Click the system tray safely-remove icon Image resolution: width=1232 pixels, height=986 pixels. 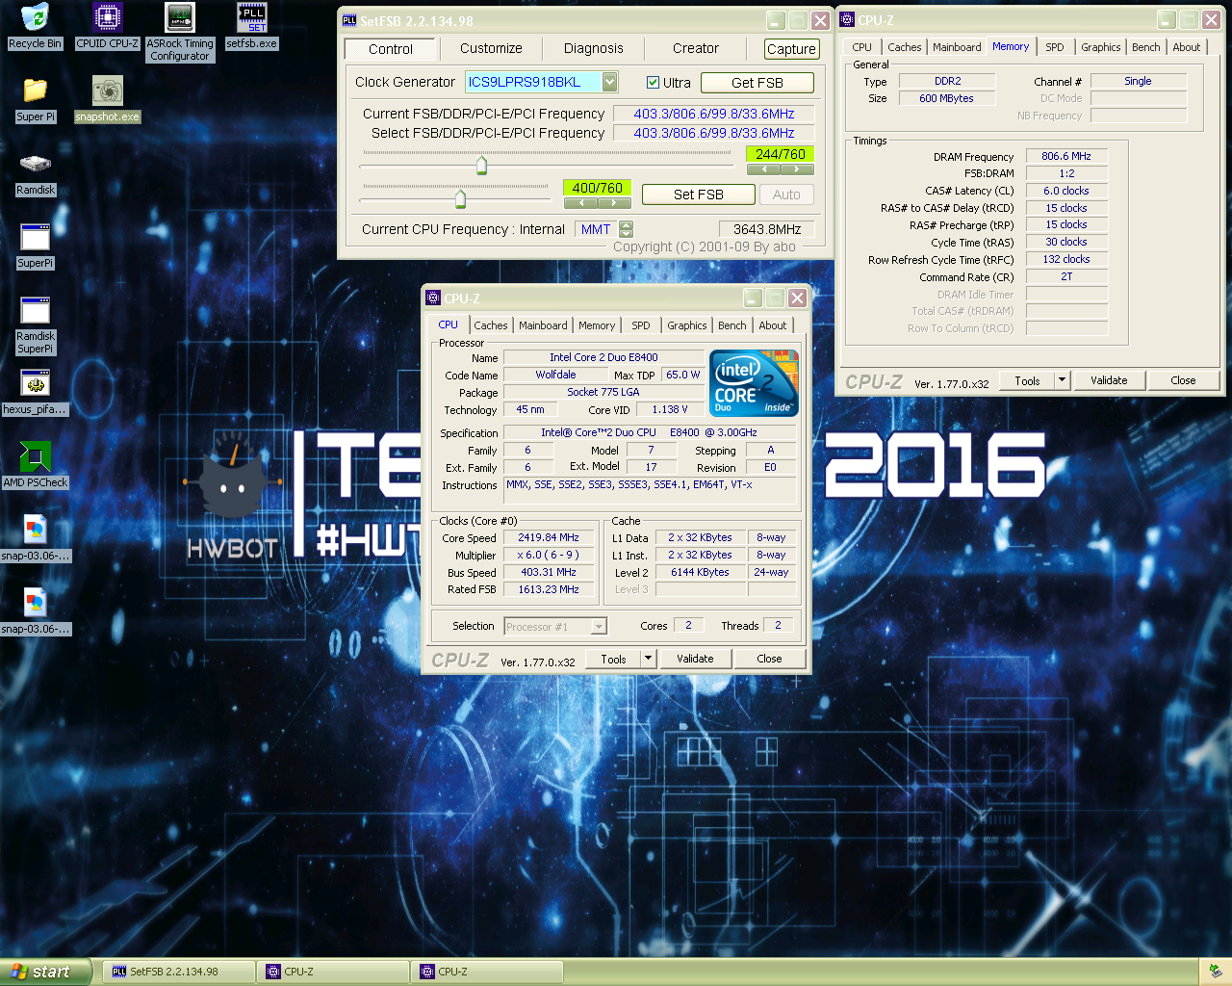tap(1216, 971)
